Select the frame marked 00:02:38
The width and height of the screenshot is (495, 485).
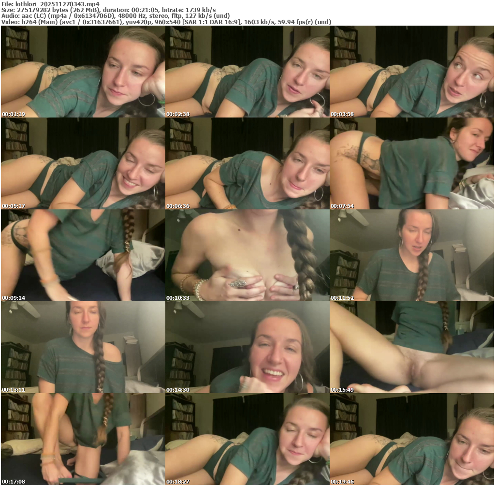(x=247, y=72)
